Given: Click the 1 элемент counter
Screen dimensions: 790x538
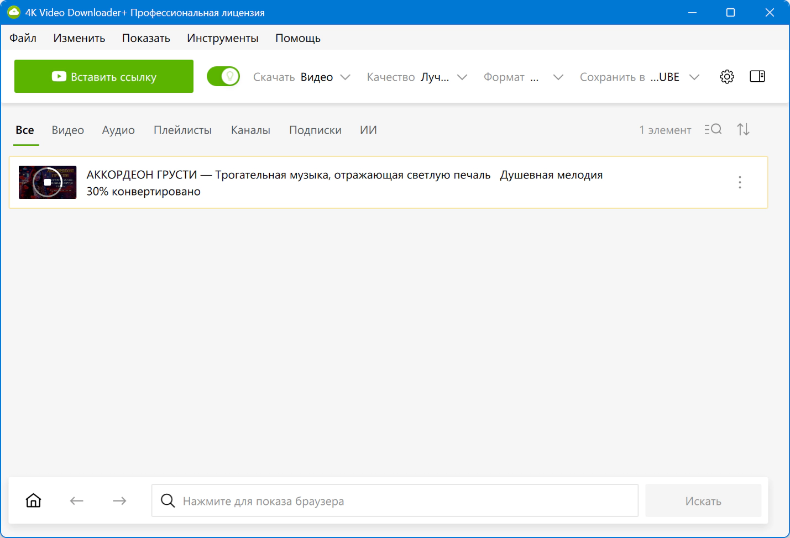Looking at the screenshot, I should [x=665, y=130].
